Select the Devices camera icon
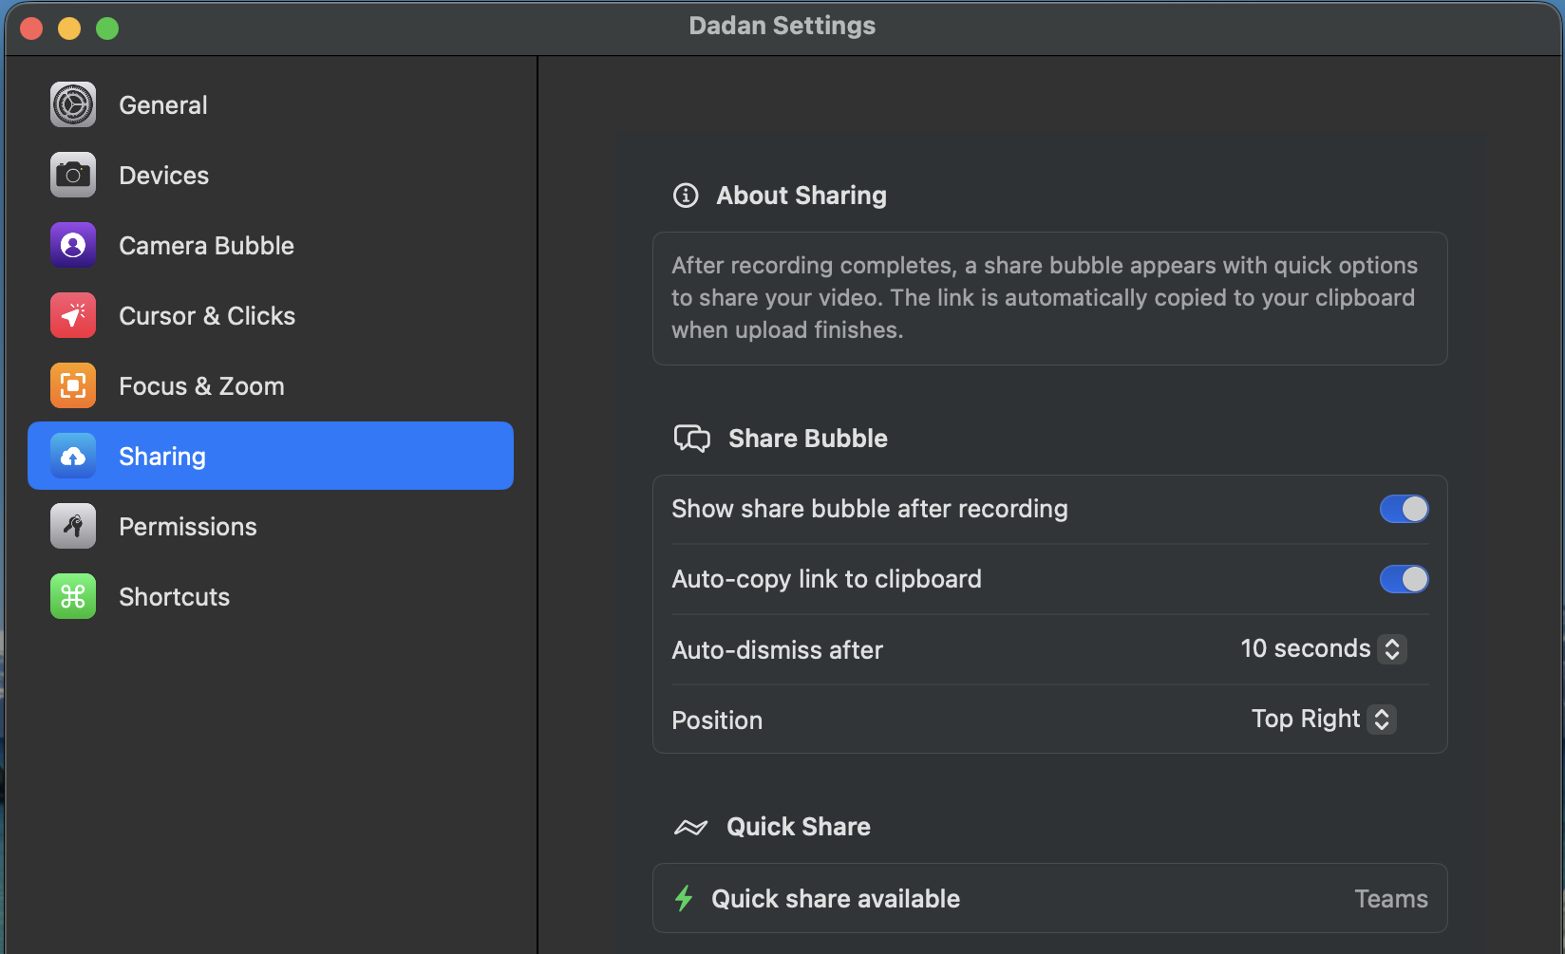This screenshot has width=1565, height=954. coord(72,175)
